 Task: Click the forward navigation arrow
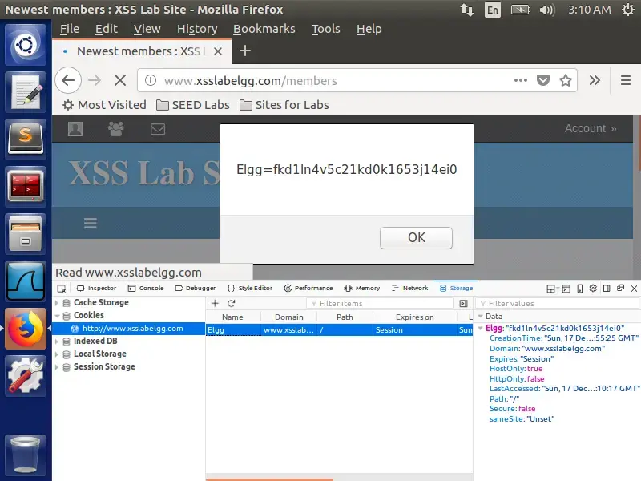click(x=95, y=80)
